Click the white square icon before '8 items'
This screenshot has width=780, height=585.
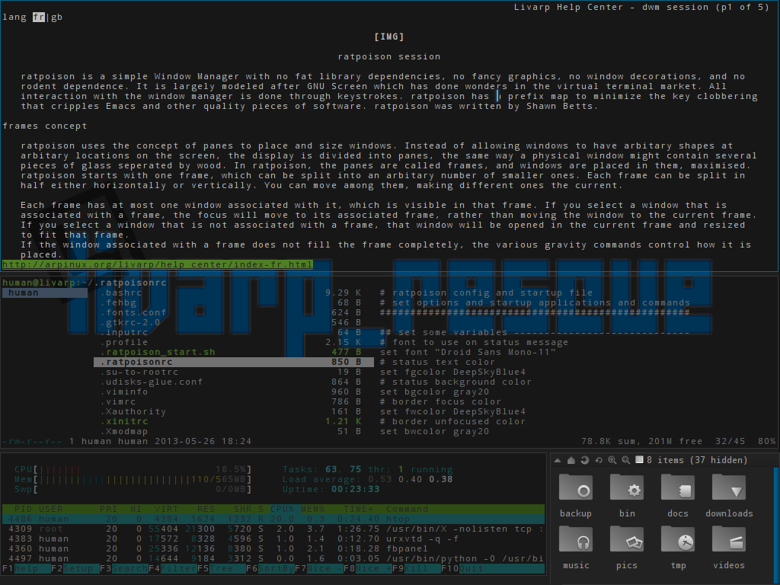(x=640, y=460)
